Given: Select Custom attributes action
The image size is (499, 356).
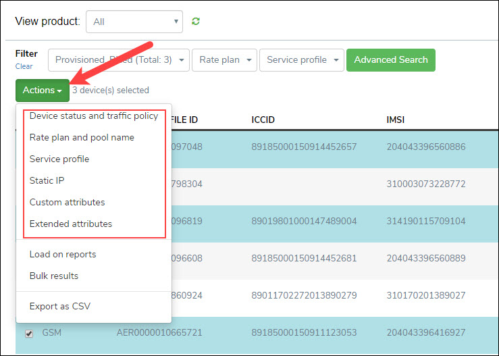Looking at the screenshot, I should (94, 202).
